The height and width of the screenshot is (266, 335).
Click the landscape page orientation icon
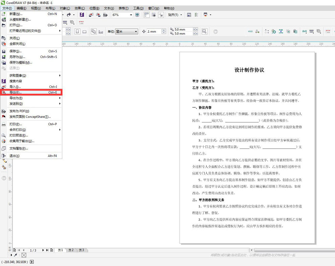point(85,31)
